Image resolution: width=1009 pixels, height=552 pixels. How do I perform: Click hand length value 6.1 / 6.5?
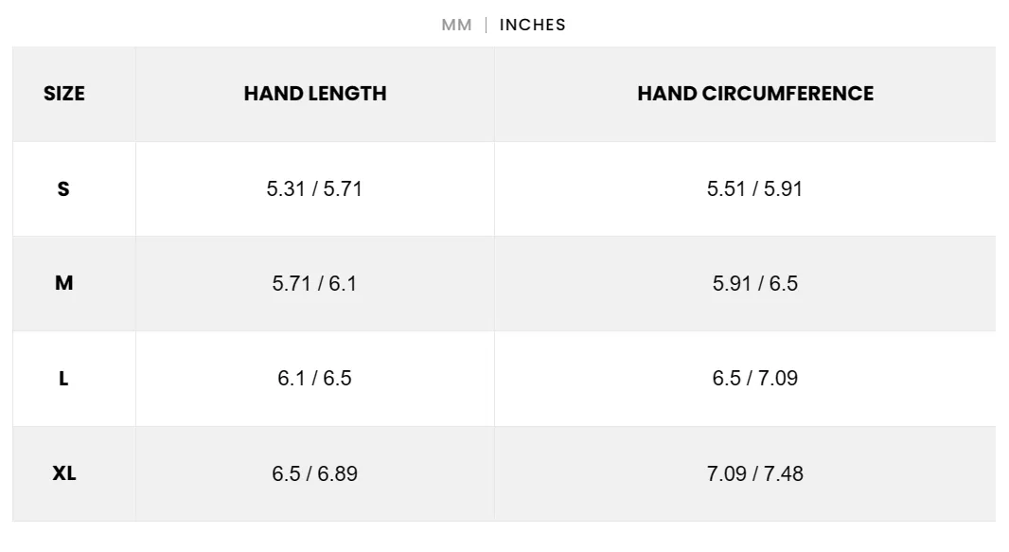(314, 378)
